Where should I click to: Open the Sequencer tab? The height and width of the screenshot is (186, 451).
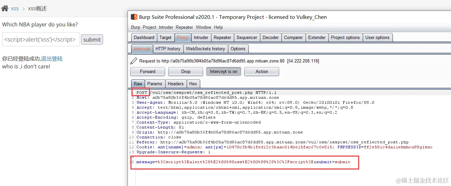[247, 37]
